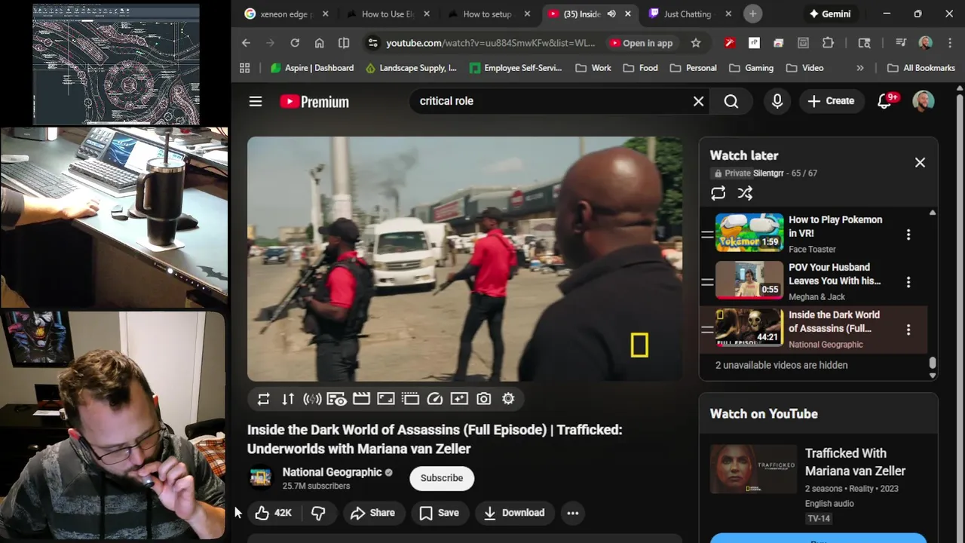Show hidden bookmarks with the chevron

(860, 68)
